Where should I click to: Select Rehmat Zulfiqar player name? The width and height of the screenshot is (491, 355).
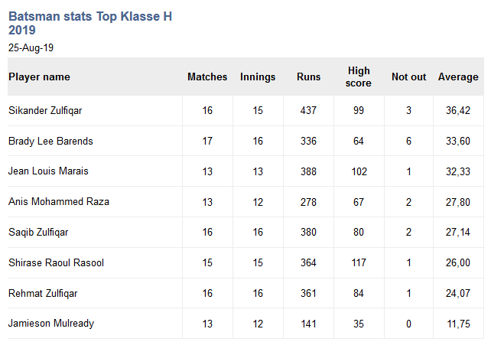coord(43,293)
